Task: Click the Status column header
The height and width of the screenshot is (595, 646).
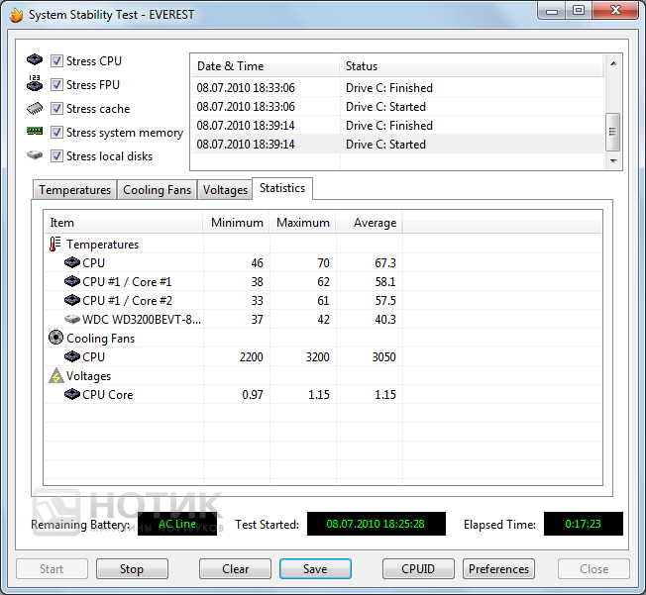Action: coord(473,66)
